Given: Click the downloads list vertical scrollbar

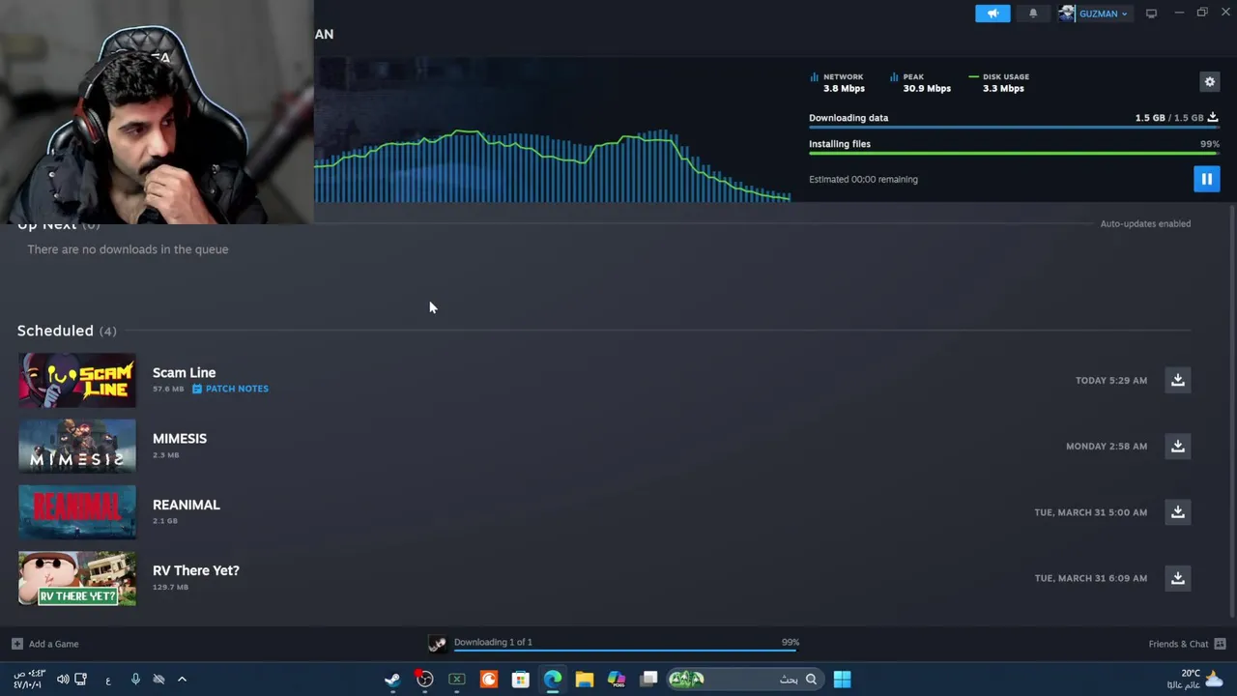Looking at the screenshot, I should pyautogui.click(x=1231, y=411).
